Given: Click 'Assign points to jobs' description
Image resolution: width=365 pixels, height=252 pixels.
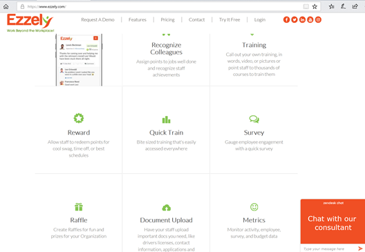Looking at the screenshot, I should pyautogui.click(x=166, y=68).
